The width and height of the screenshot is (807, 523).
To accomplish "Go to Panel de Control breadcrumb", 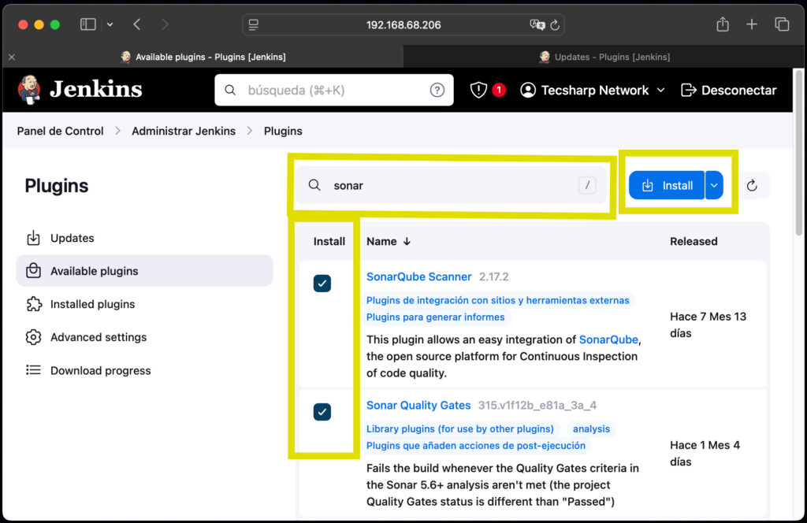I will 60,131.
